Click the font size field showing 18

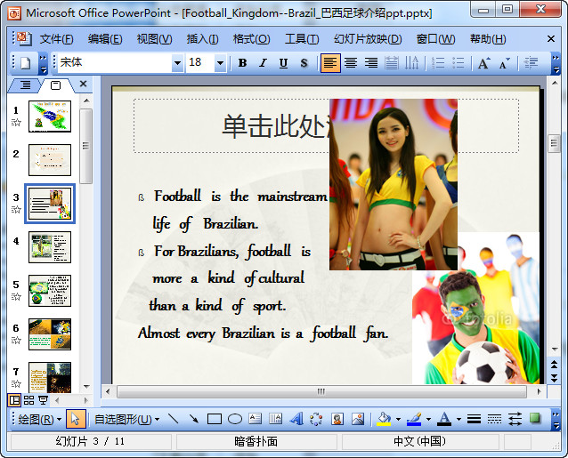pos(200,63)
